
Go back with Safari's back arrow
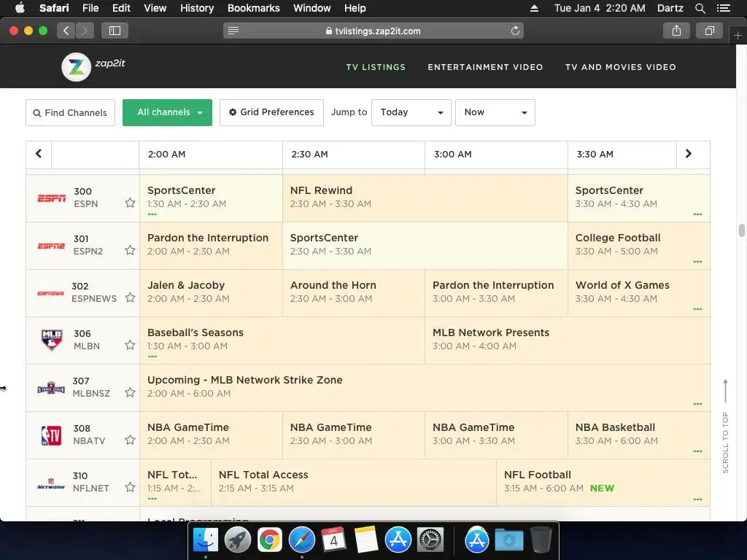66,31
